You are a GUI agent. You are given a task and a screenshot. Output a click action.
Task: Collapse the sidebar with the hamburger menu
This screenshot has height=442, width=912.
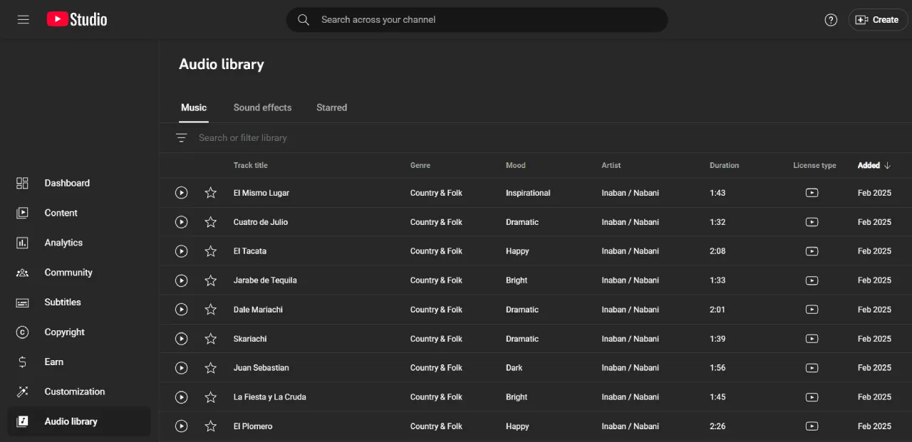pos(22,19)
